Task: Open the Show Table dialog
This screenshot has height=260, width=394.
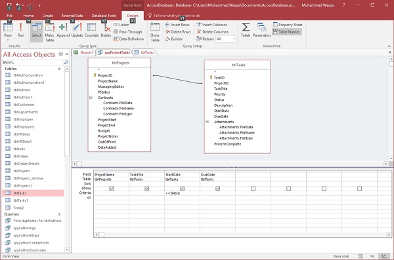Action: click(155, 32)
